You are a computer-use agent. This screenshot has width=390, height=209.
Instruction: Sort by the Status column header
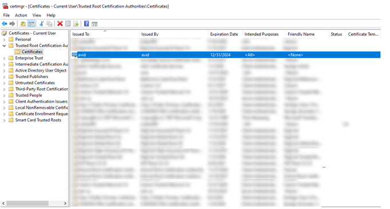337,34
